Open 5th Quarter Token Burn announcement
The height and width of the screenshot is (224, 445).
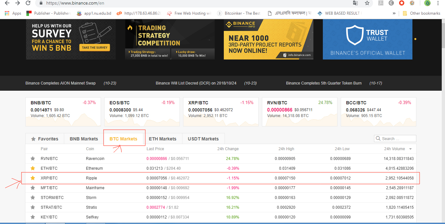324,83
